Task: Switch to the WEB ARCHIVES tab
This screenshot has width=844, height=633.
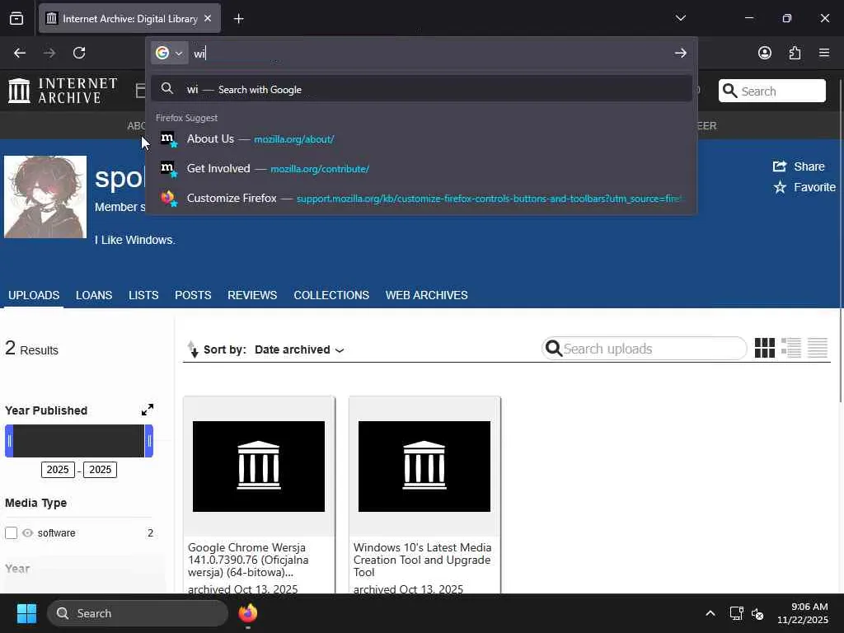Action: click(x=427, y=295)
